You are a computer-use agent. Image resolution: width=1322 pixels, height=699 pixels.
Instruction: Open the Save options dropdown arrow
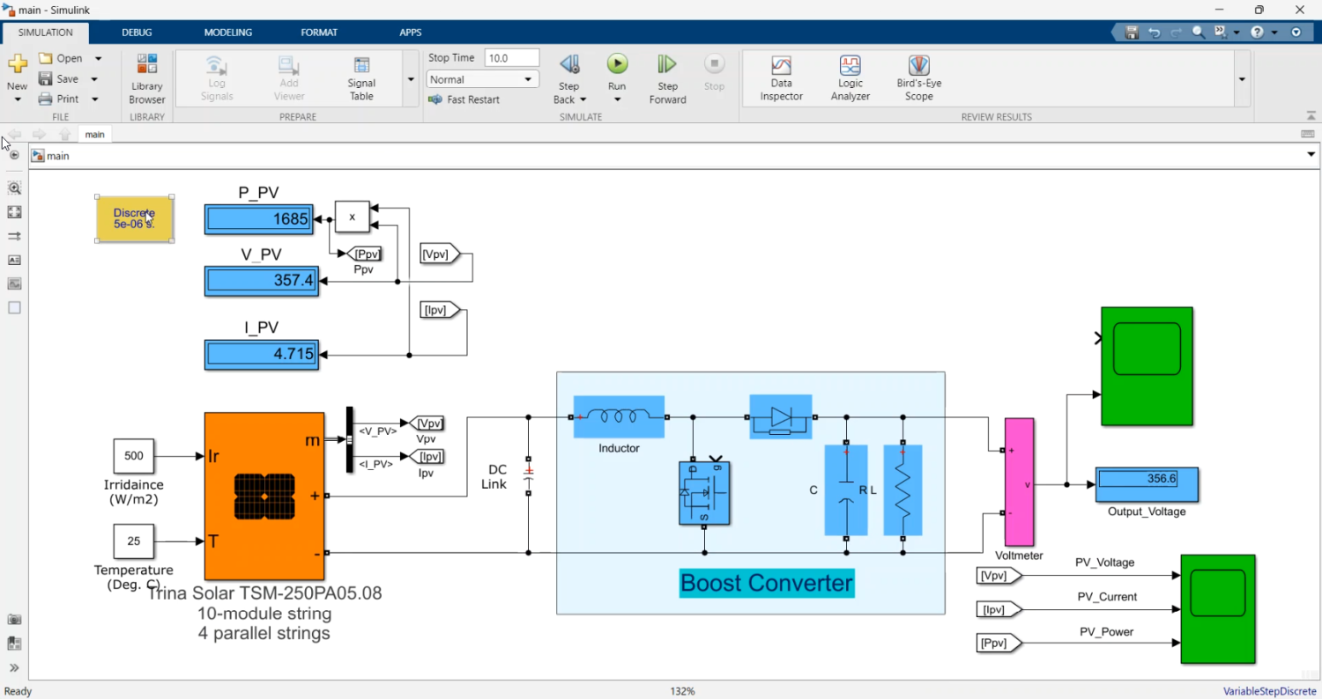pos(94,79)
